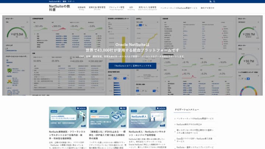This screenshot has width=265, height=149.
Task: Open sidebar link 情シスがいない中小中堅企業向け基幹システム
Action: pyautogui.click(x=195, y=131)
